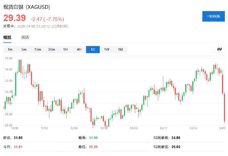Switch to the 图表 tab
Viewport: 228px width, 156px height.
(x=25, y=38)
